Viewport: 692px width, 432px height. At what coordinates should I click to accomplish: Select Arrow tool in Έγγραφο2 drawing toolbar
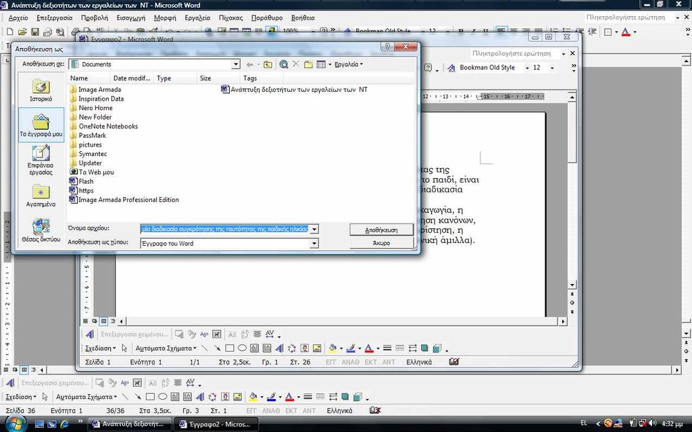tap(217, 348)
